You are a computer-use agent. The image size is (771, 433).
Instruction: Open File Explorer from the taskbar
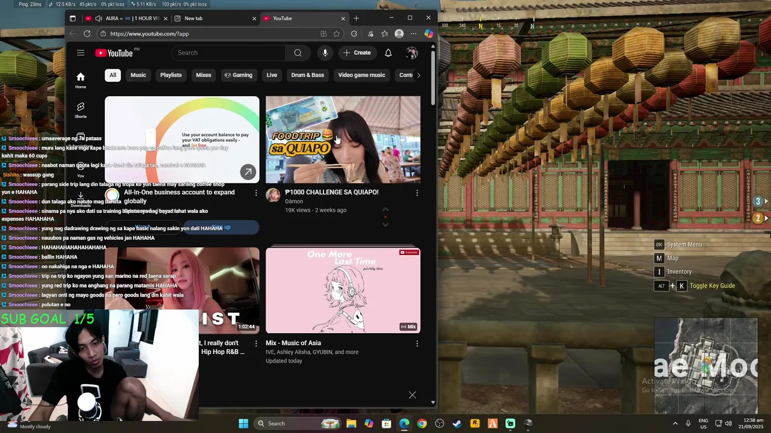[351, 423]
